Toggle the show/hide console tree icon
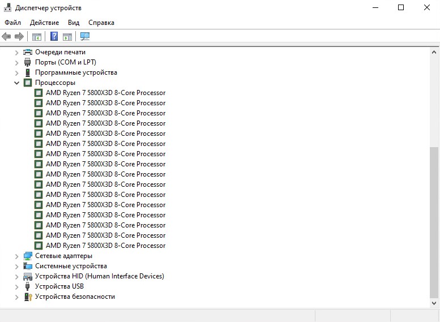440x322 pixels. pos(36,36)
